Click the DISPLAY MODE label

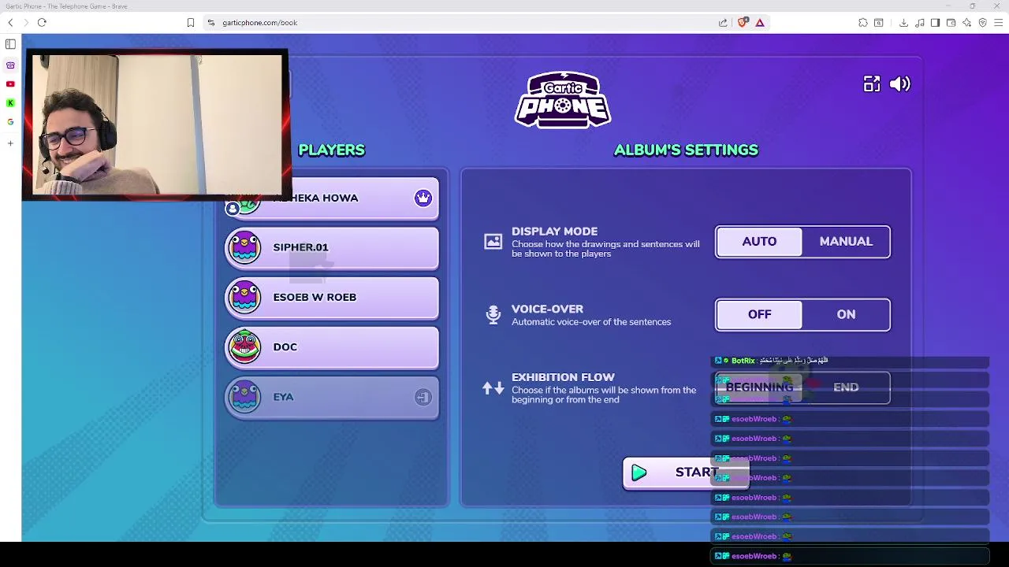coord(554,232)
